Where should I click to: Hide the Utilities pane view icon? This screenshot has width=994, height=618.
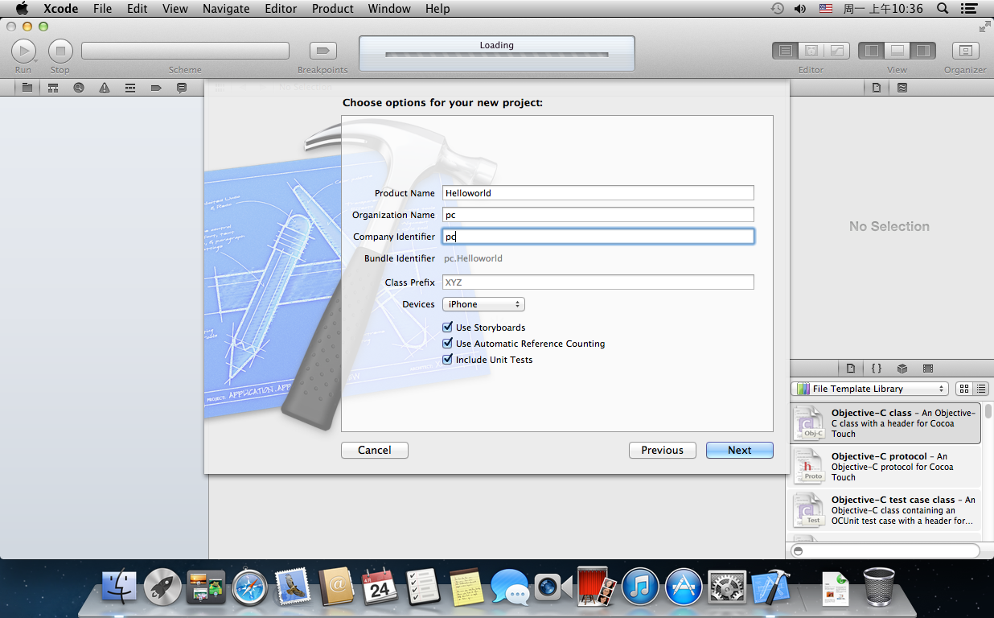tap(922, 51)
